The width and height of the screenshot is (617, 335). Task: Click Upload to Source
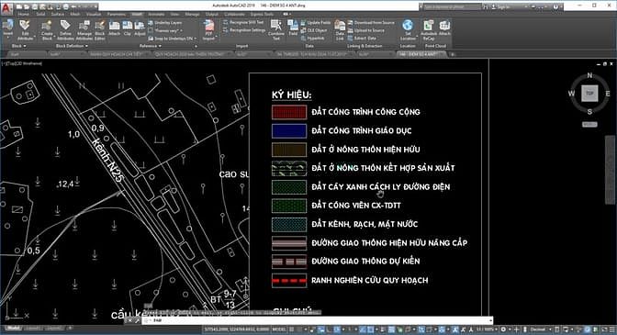click(x=366, y=30)
